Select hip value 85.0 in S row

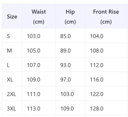pyautogui.click(x=65, y=36)
